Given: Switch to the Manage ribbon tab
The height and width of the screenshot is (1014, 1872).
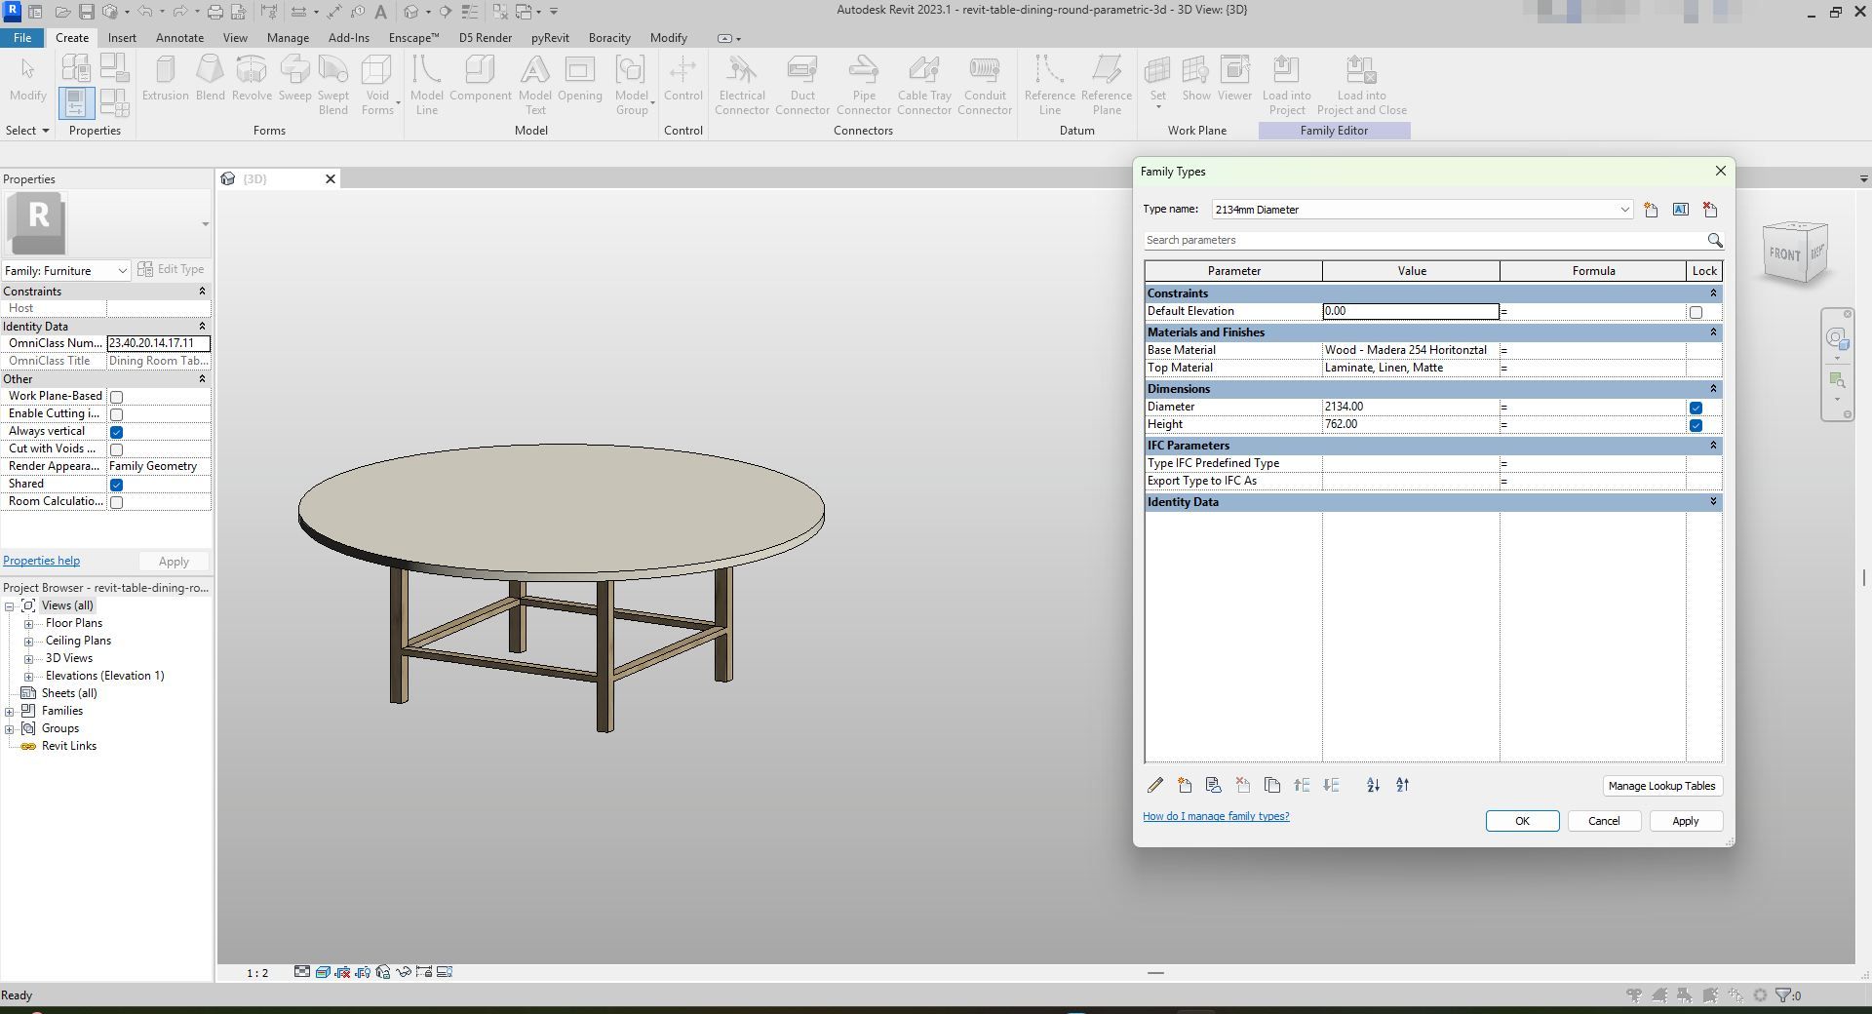Looking at the screenshot, I should pos(288,38).
